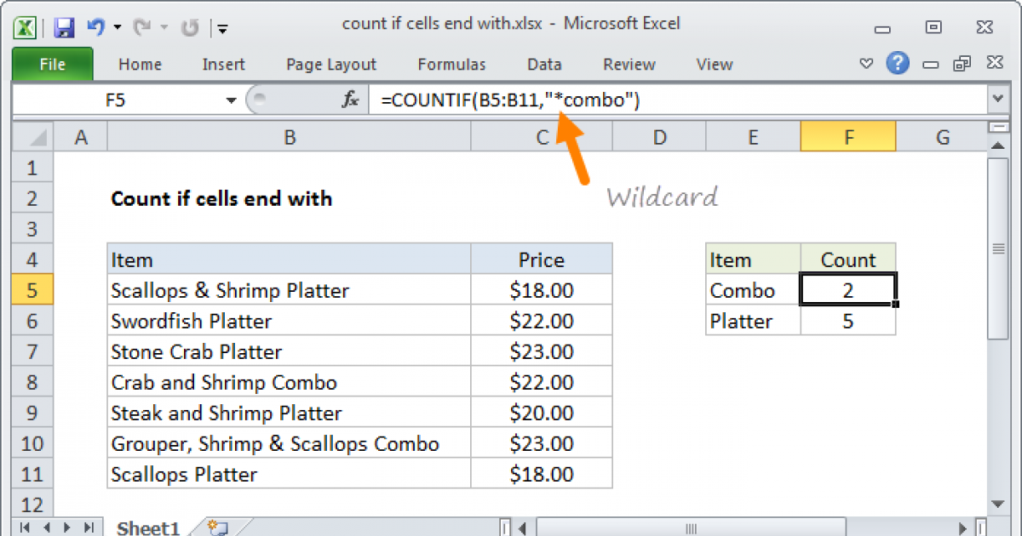Screen dimensions: 1022x536
Task: Restore down the workbook window
Action: pyautogui.click(x=963, y=64)
